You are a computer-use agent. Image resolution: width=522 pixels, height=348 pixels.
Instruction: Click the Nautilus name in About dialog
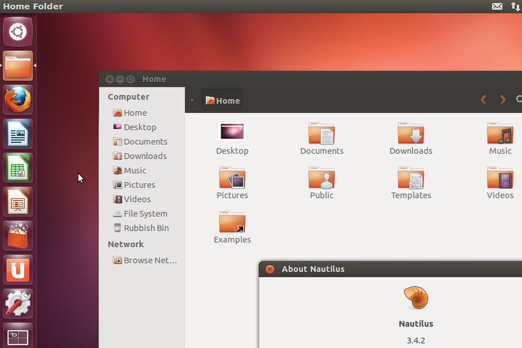pos(416,324)
